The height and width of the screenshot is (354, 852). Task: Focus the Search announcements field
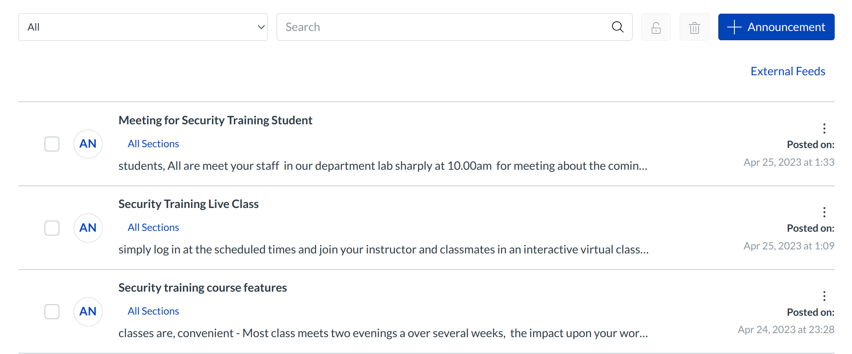click(443, 27)
